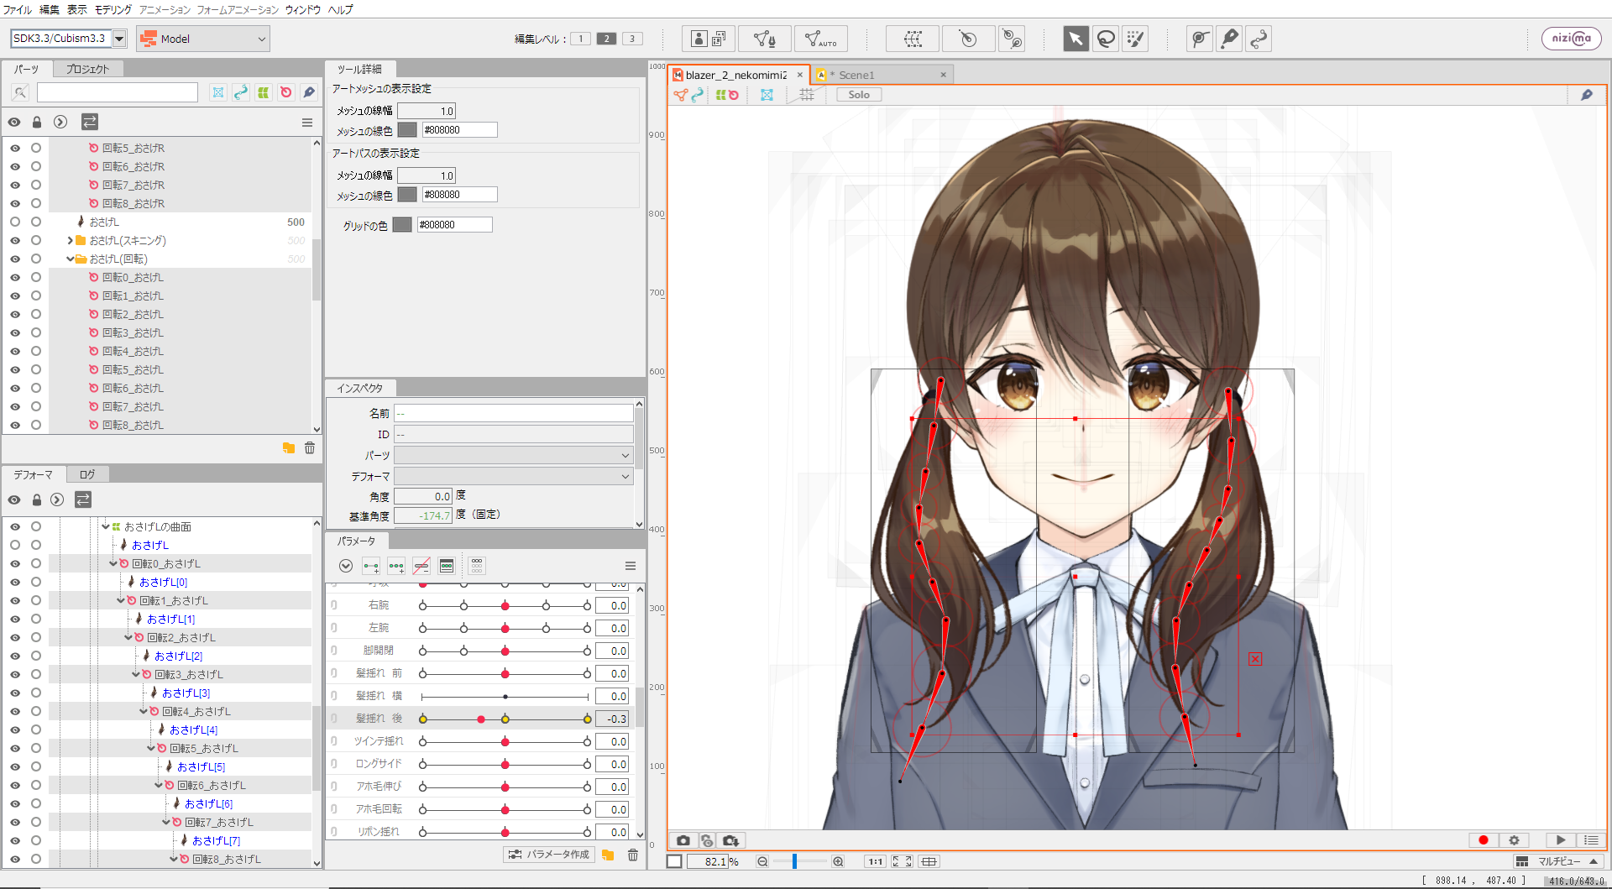
Task: Add two keys to selected parameter
Action: point(371,566)
